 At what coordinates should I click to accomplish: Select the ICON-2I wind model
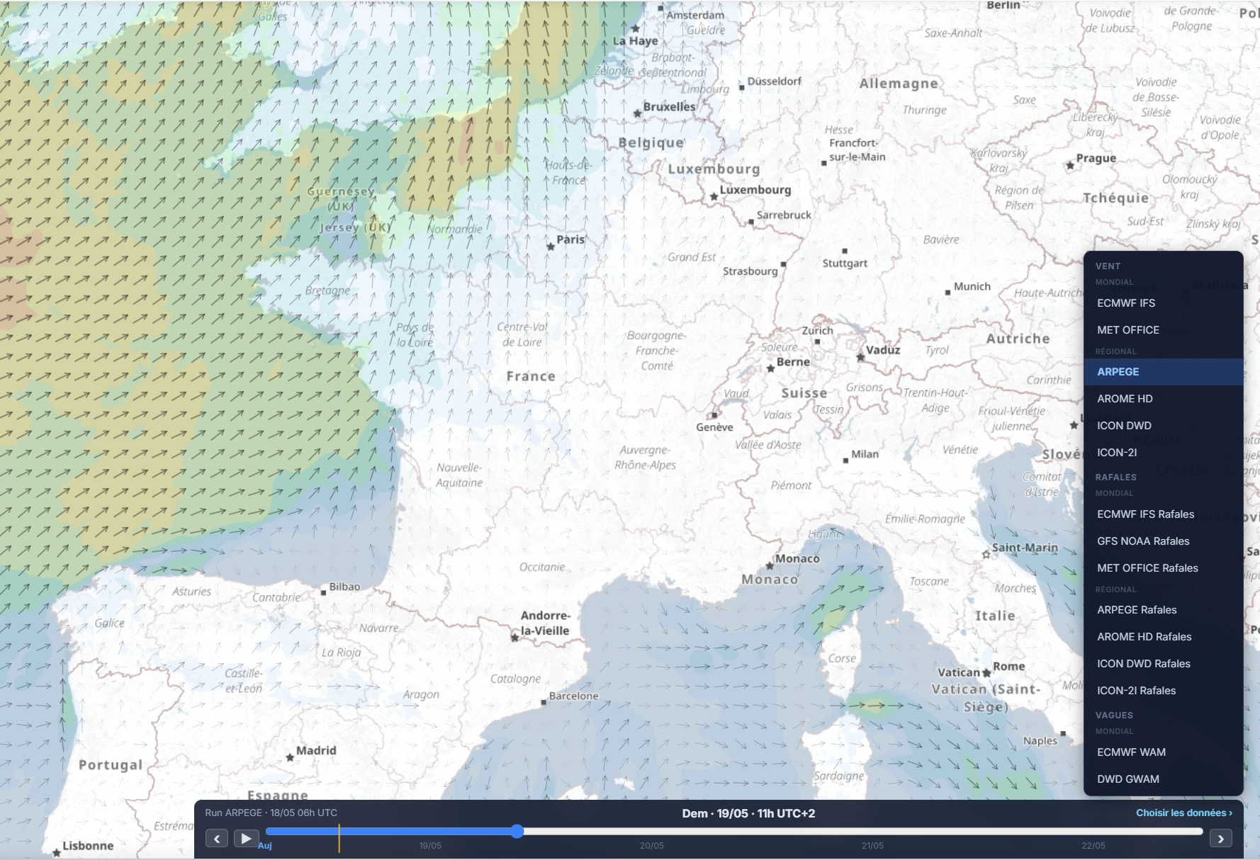click(x=1164, y=453)
